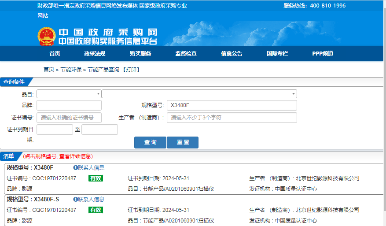
Task: Switch to PPP频道 navigation item
Action: pyautogui.click(x=323, y=54)
